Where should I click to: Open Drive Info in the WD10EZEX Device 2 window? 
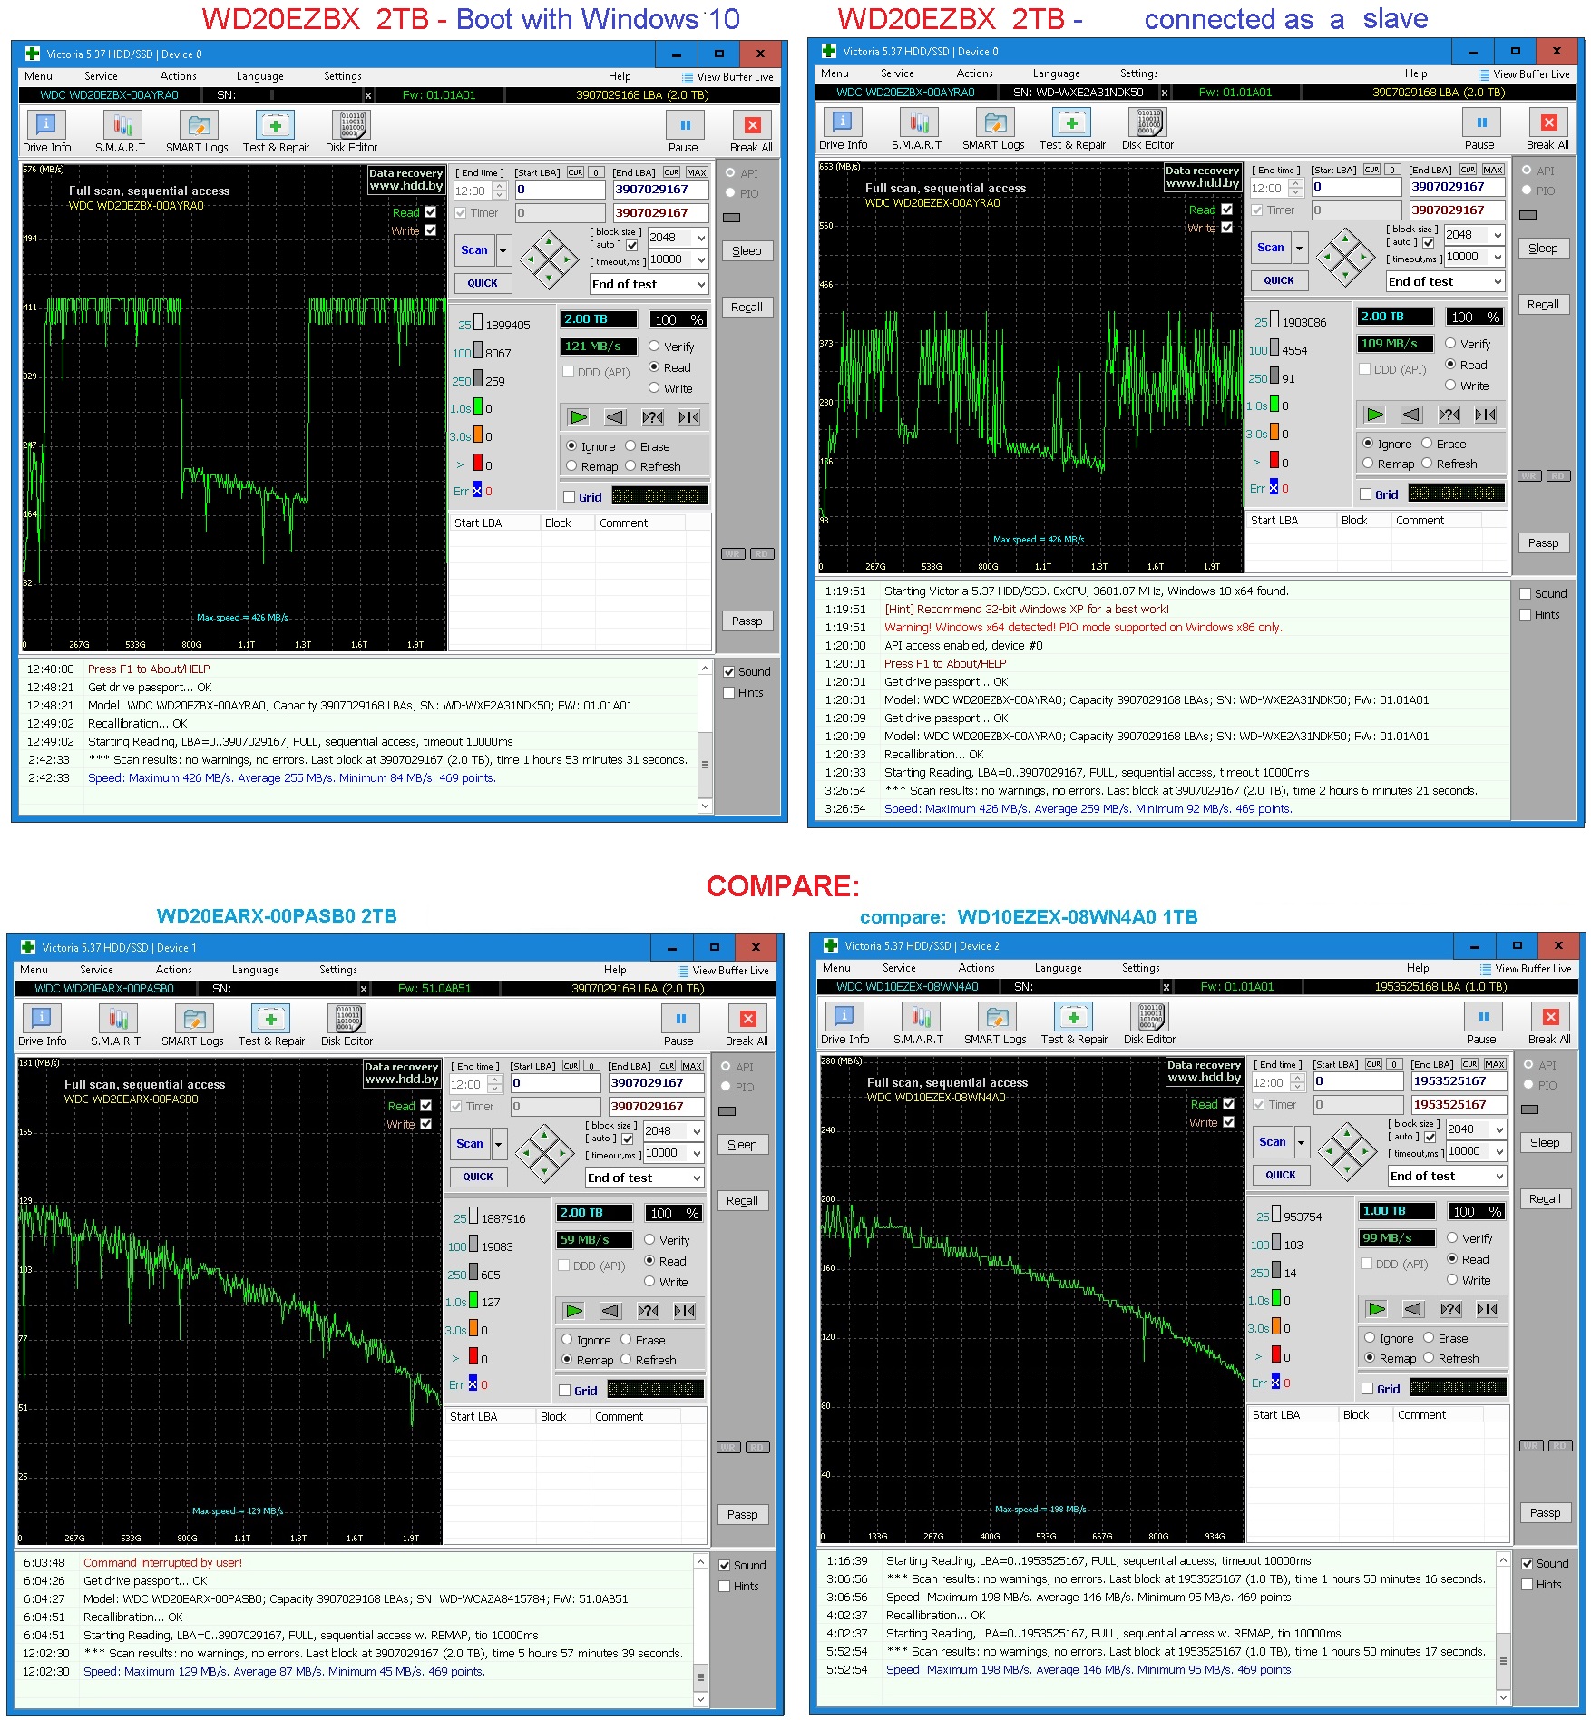coord(844,1023)
